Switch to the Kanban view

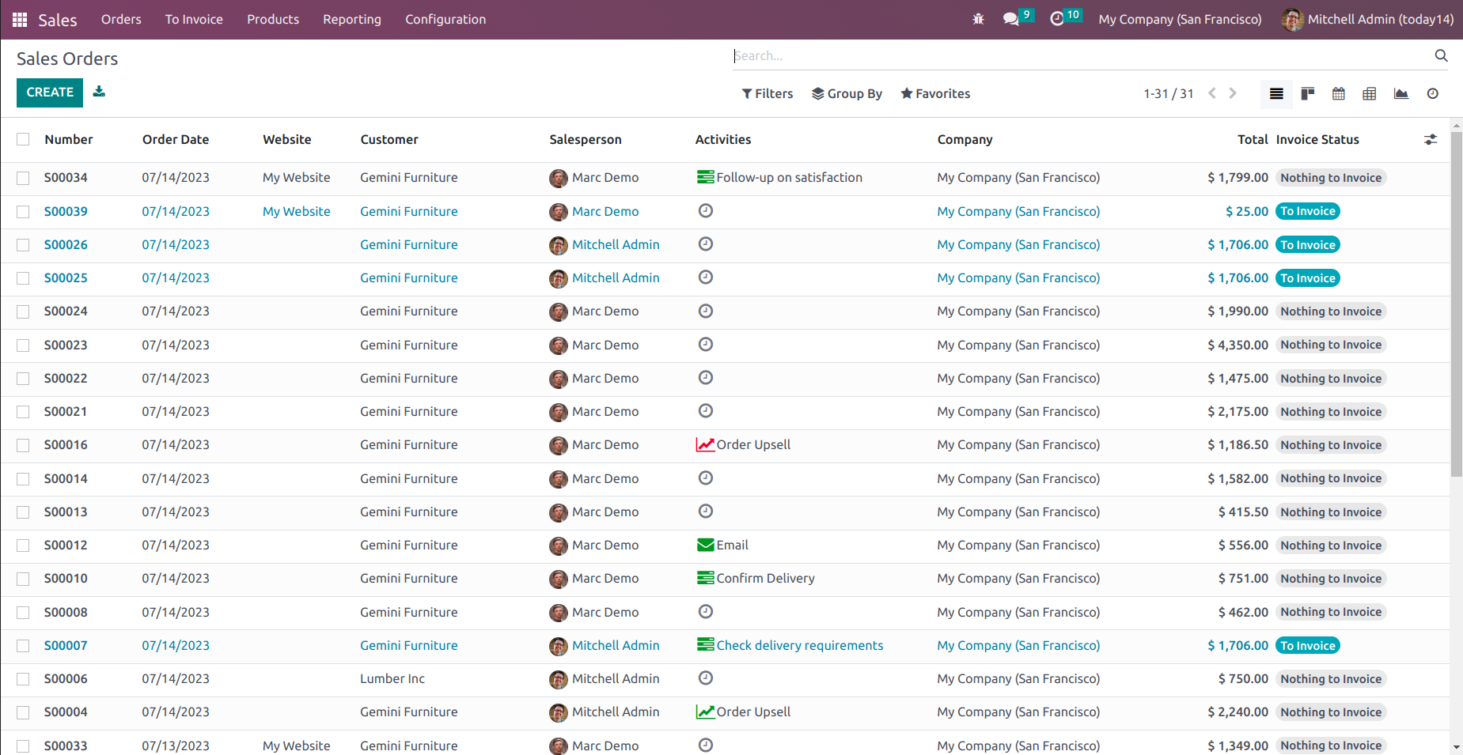click(1307, 93)
